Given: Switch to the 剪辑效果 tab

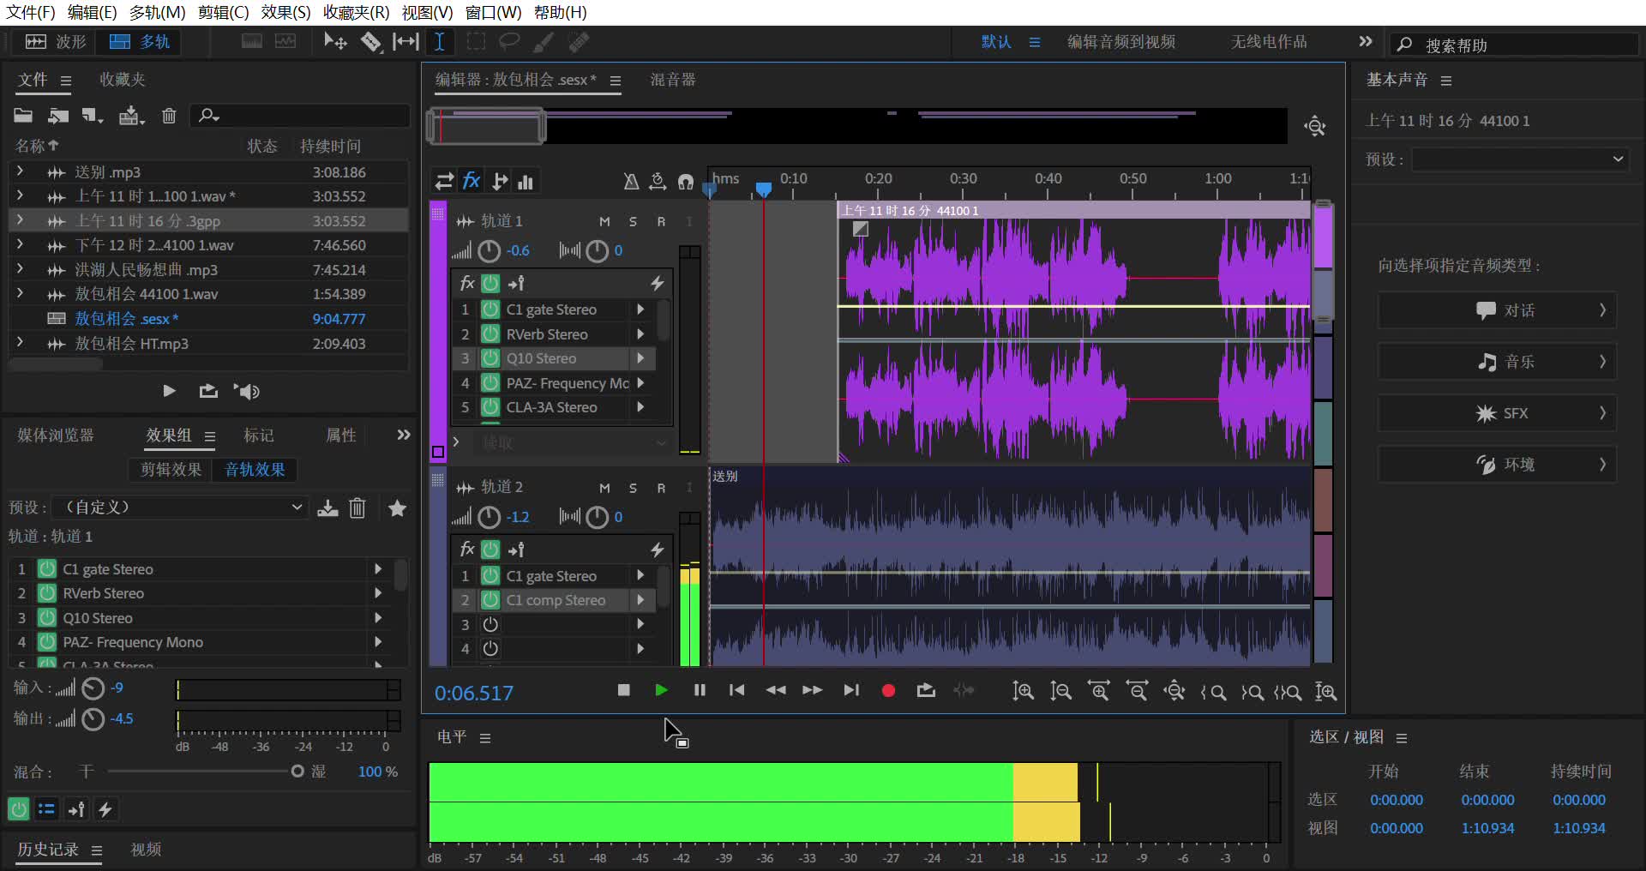Looking at the screenshot, I should point(171,469).
